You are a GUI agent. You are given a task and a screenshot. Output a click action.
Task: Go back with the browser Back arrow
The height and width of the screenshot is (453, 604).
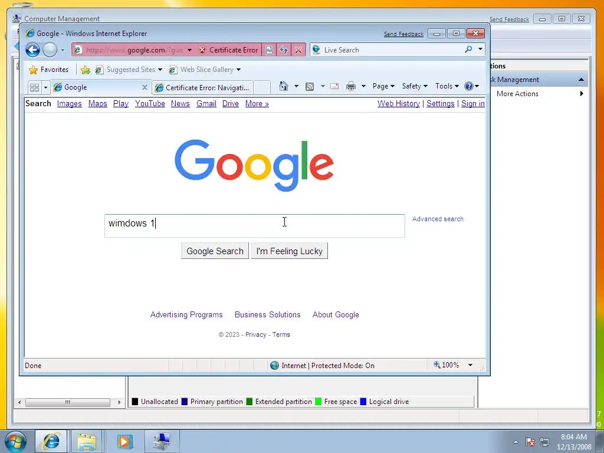pos(33,50)
